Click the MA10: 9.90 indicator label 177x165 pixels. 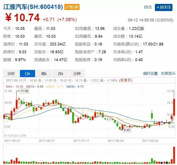coord(35,87)
